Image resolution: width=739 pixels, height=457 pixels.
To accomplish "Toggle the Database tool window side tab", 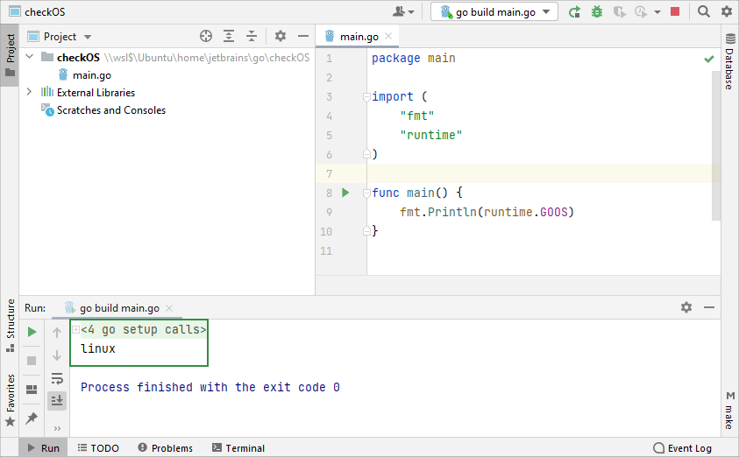I will click(x=729, y=61).
